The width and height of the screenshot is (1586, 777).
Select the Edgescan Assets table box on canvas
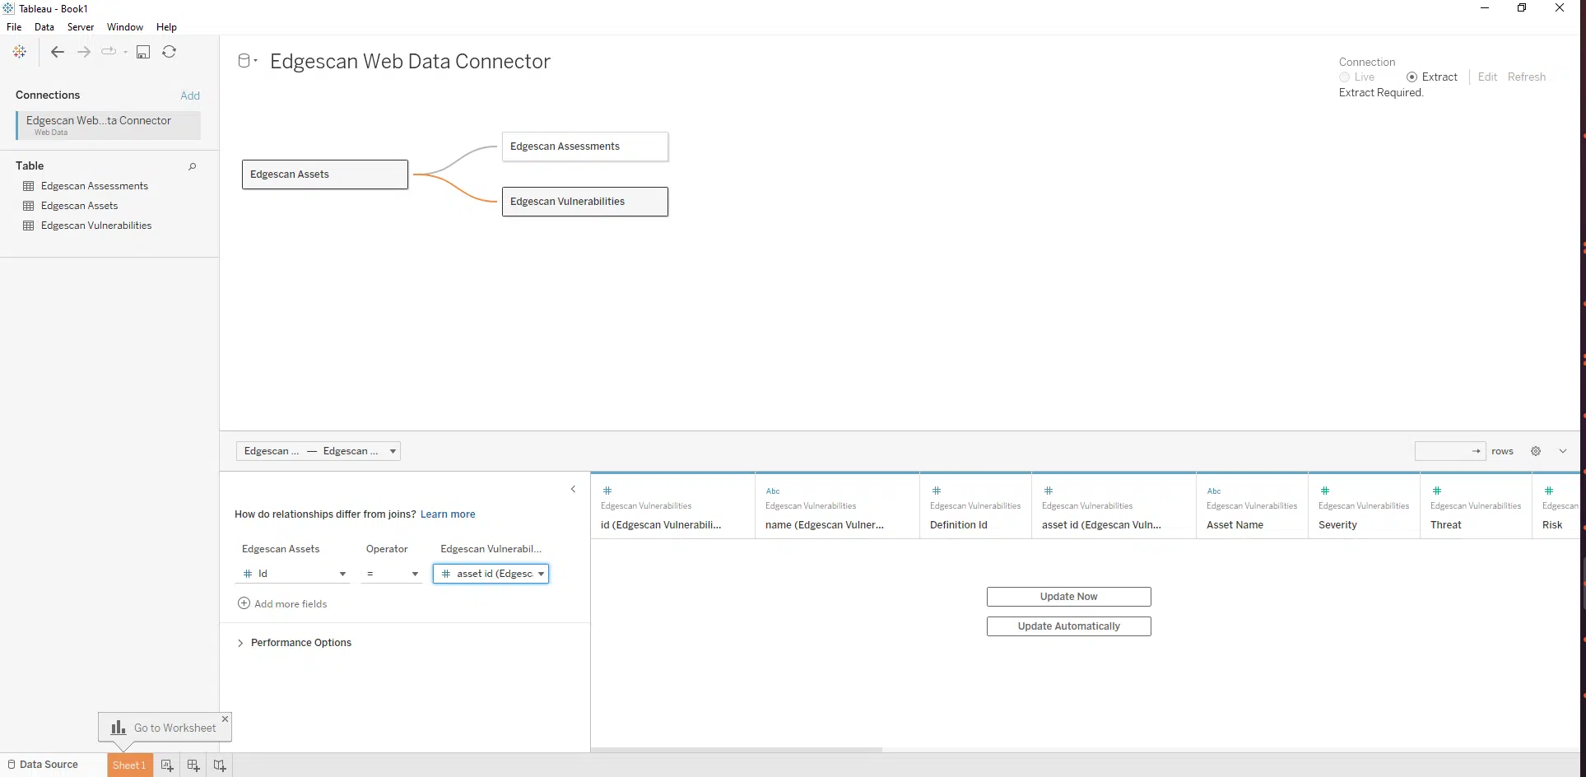pyautogui.click(x=325, y=174)
